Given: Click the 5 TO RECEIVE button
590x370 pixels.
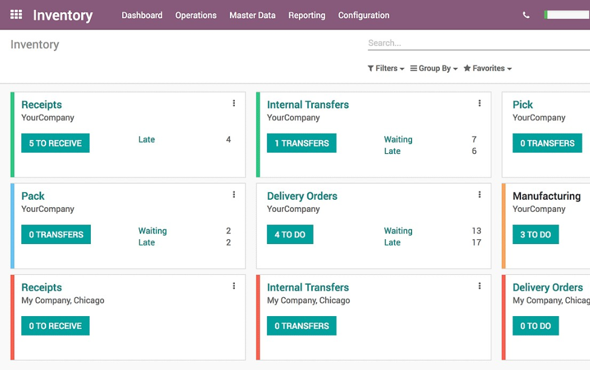Looking at the screenshot, I should (x=55, y=143).
